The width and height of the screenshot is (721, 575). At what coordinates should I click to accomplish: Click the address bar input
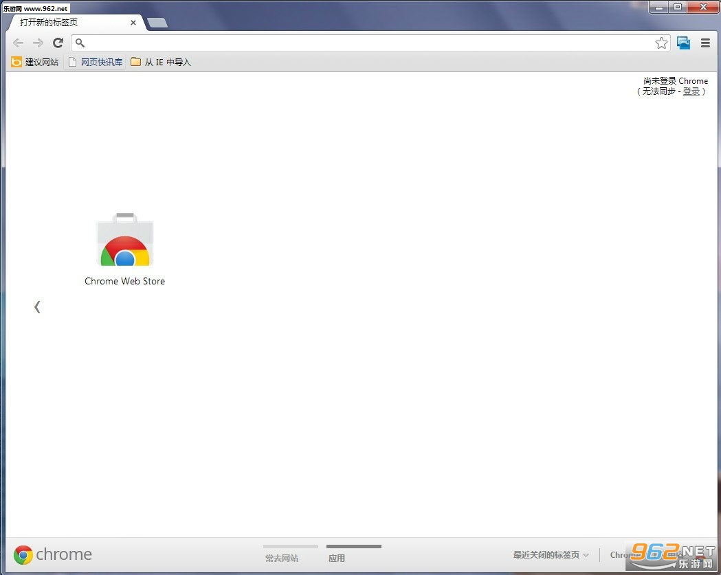click(x=370, y=43)
